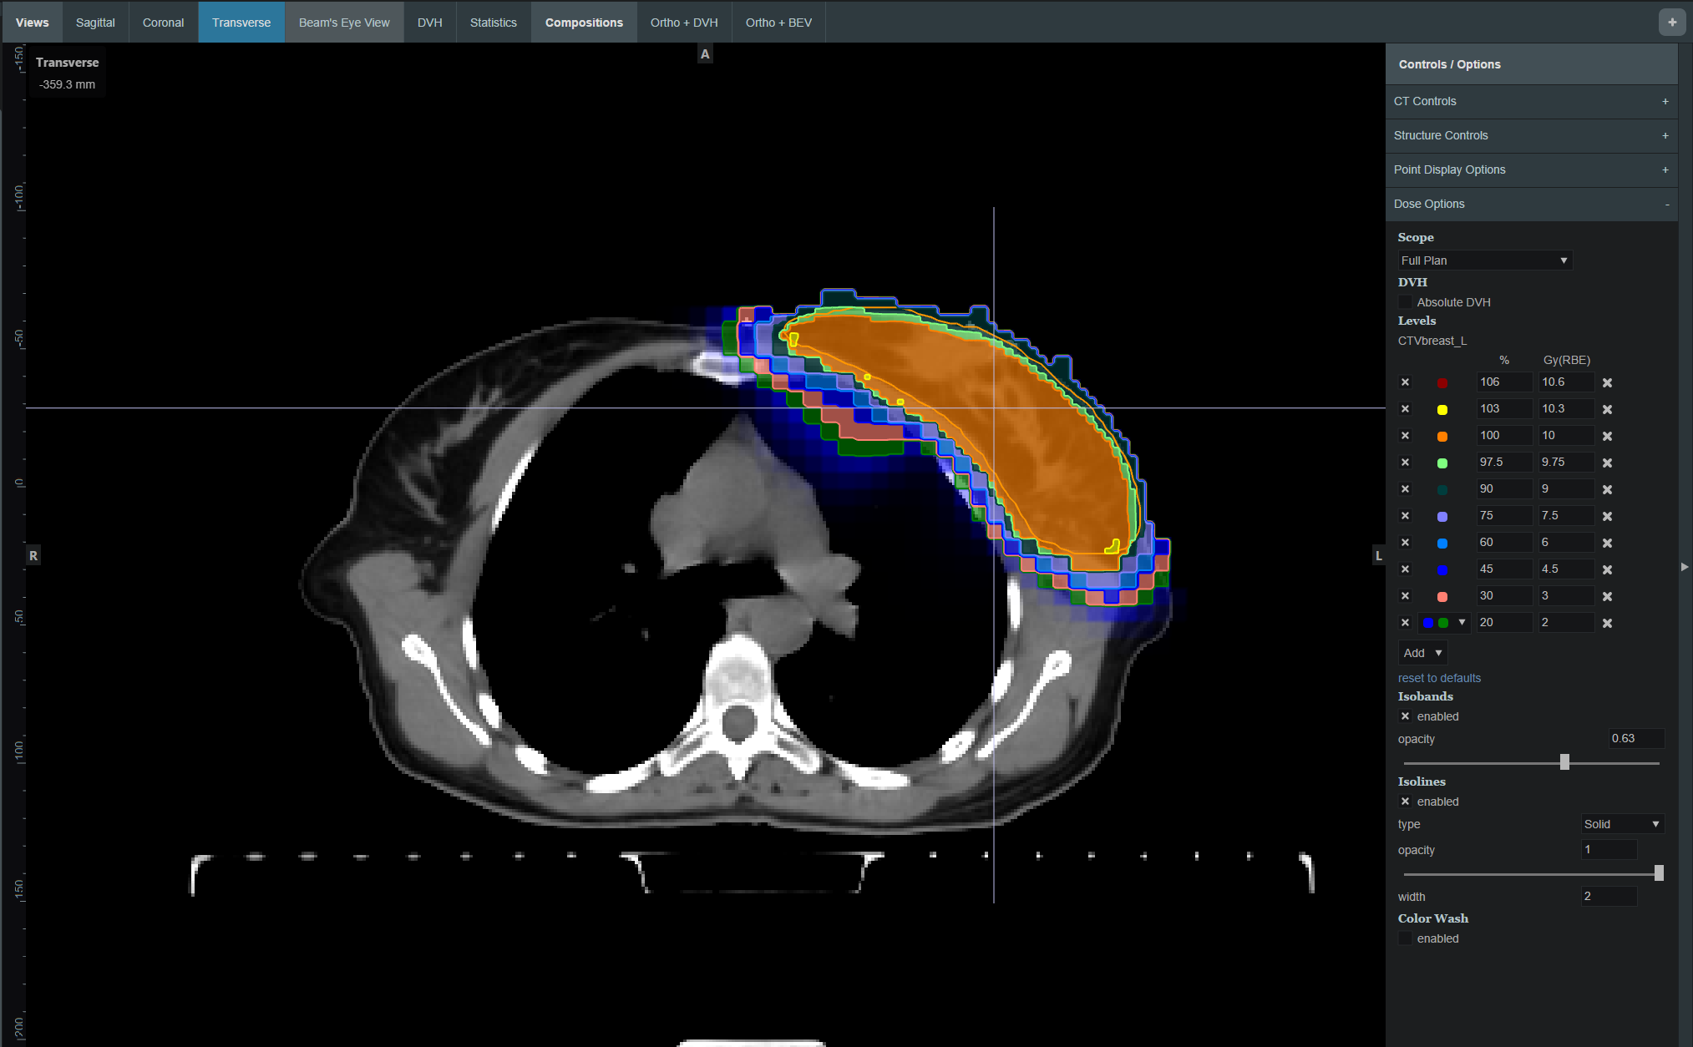The height and width of the screenshot is (1047, 1693).
Task: Delete the 97.5% dose level row
Action: [1607, 463]
